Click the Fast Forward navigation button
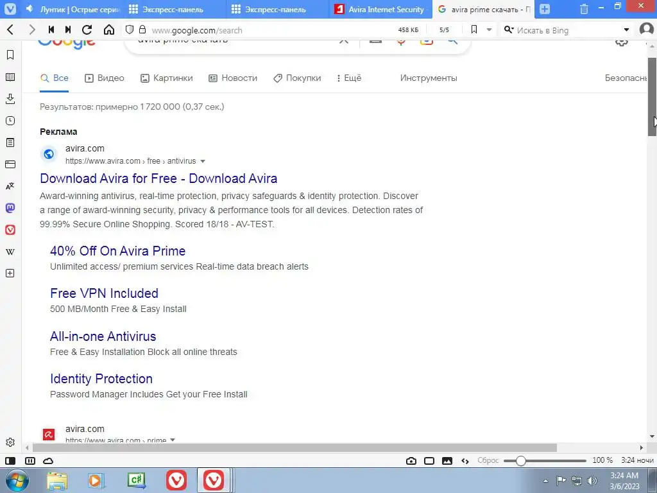Image resolution: width=657 pixels, height=493 pixels. click(68, 30)
